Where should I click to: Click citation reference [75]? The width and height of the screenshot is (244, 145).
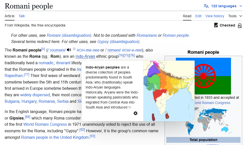tap(126, 55)
